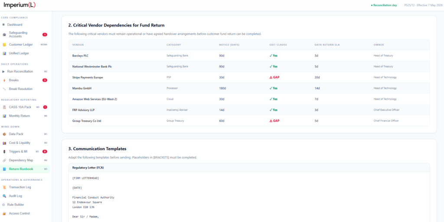Click the Insolvency Adviser category cell
This screenshot has height=222, width=444.
(x=177, y=110)
